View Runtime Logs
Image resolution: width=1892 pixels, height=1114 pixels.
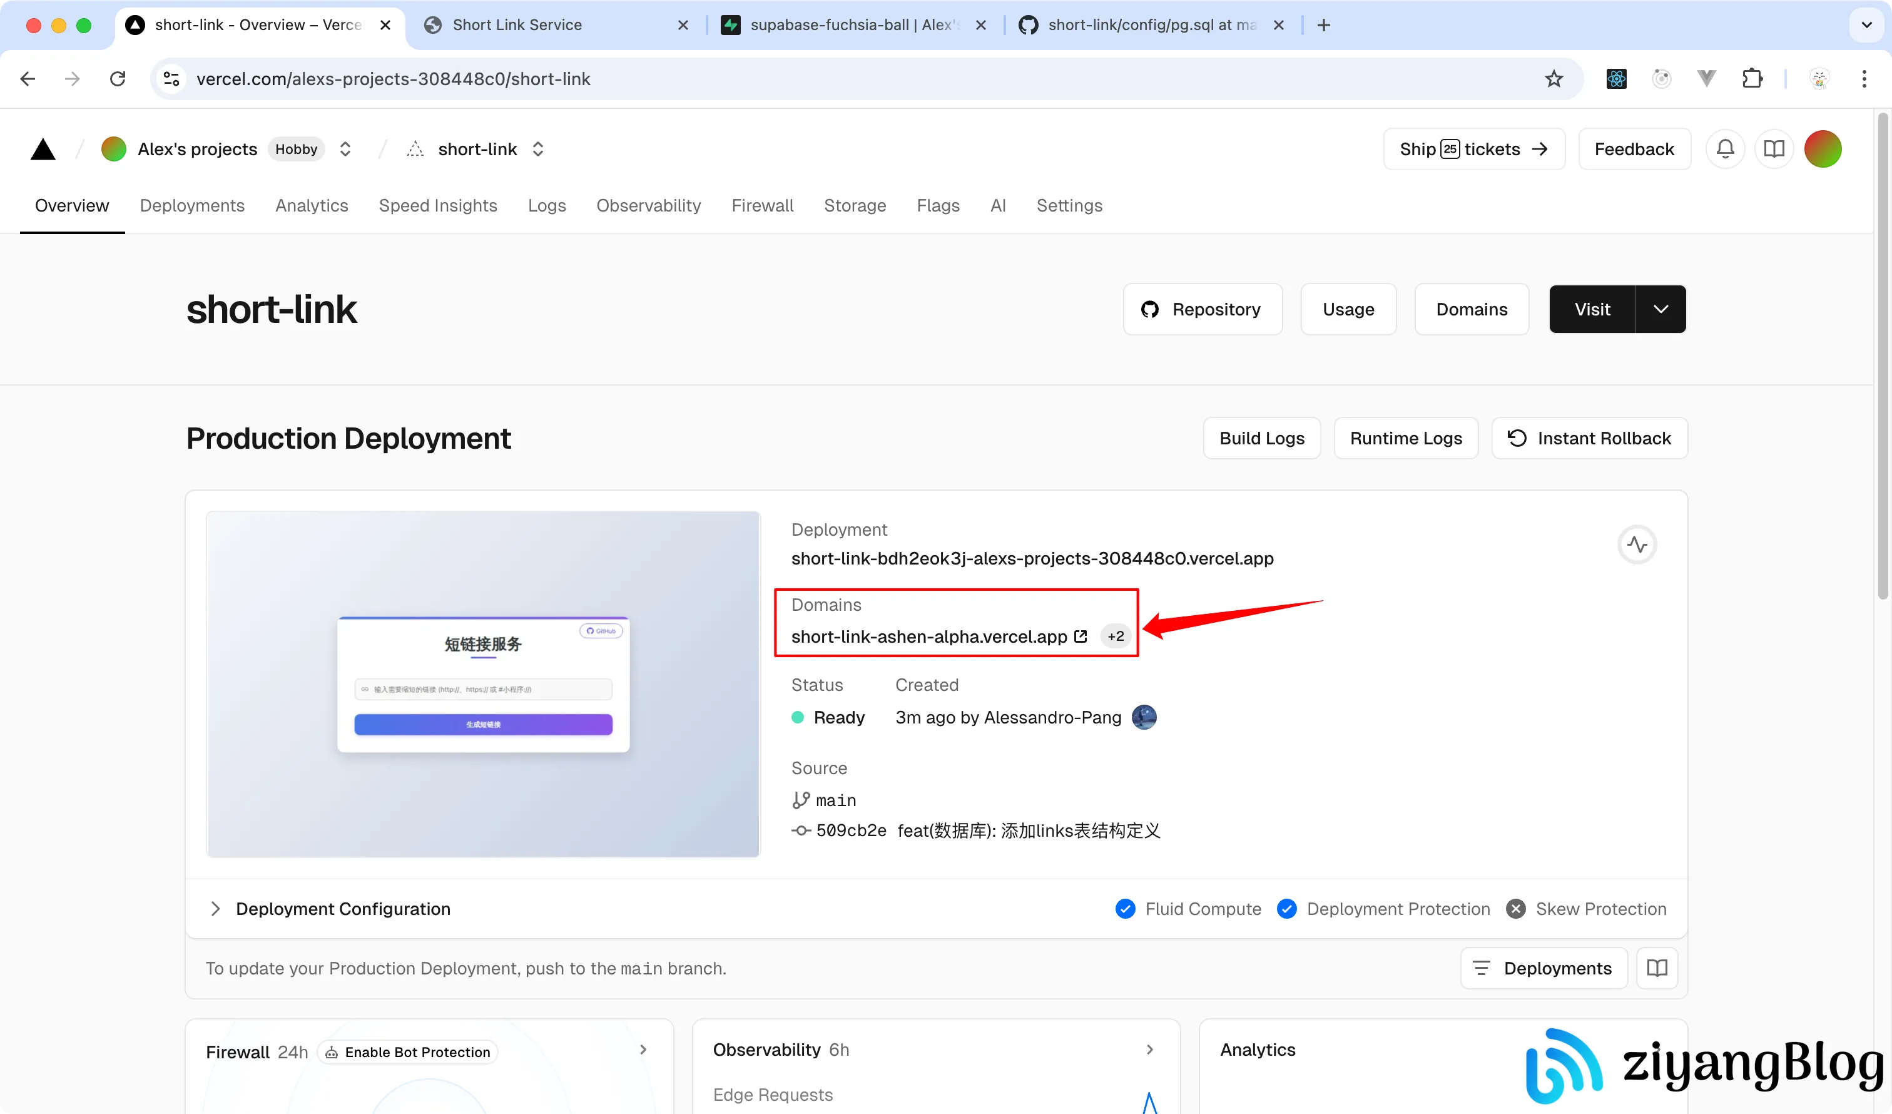pyautogui.click(x=1406, y=438)
